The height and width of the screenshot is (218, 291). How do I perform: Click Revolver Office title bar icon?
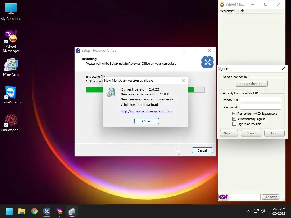pos(78,51)
